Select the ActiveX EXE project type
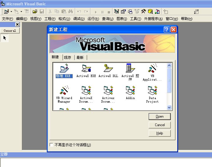The width and height of the screenshot is (212, 167). click(86, 71)
